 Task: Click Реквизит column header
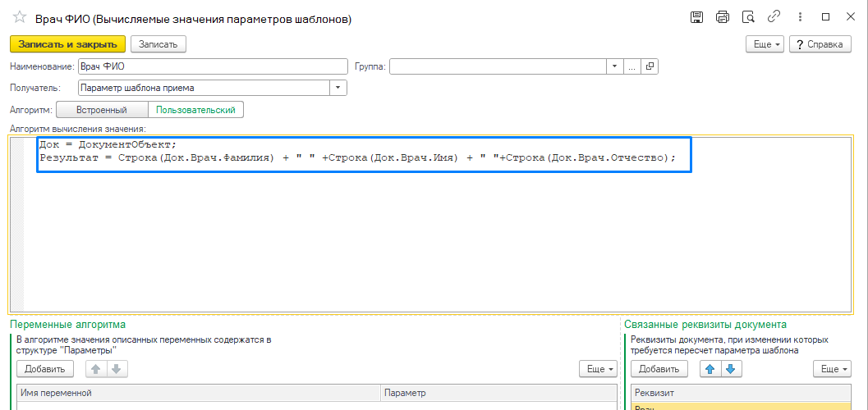741,393
